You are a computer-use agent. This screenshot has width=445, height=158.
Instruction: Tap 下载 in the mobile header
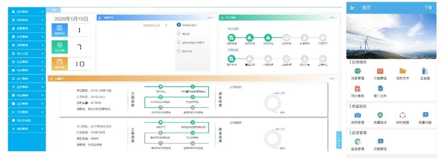click(428, 8)
